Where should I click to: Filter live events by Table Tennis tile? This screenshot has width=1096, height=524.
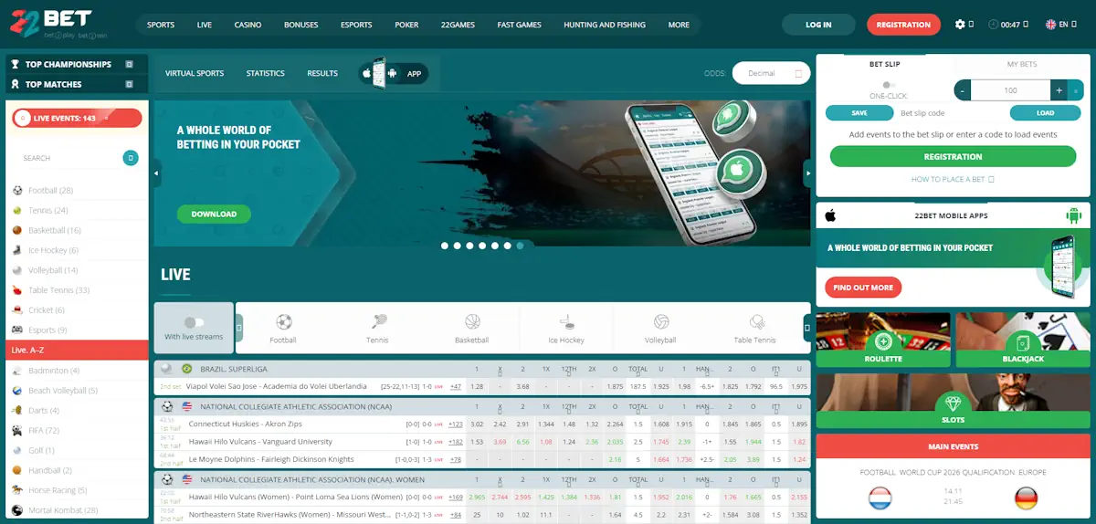pos(755,328)
